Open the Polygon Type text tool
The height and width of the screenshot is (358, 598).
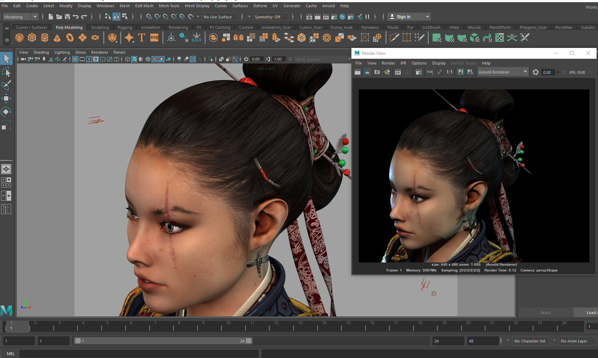click(x=141, y=37)
